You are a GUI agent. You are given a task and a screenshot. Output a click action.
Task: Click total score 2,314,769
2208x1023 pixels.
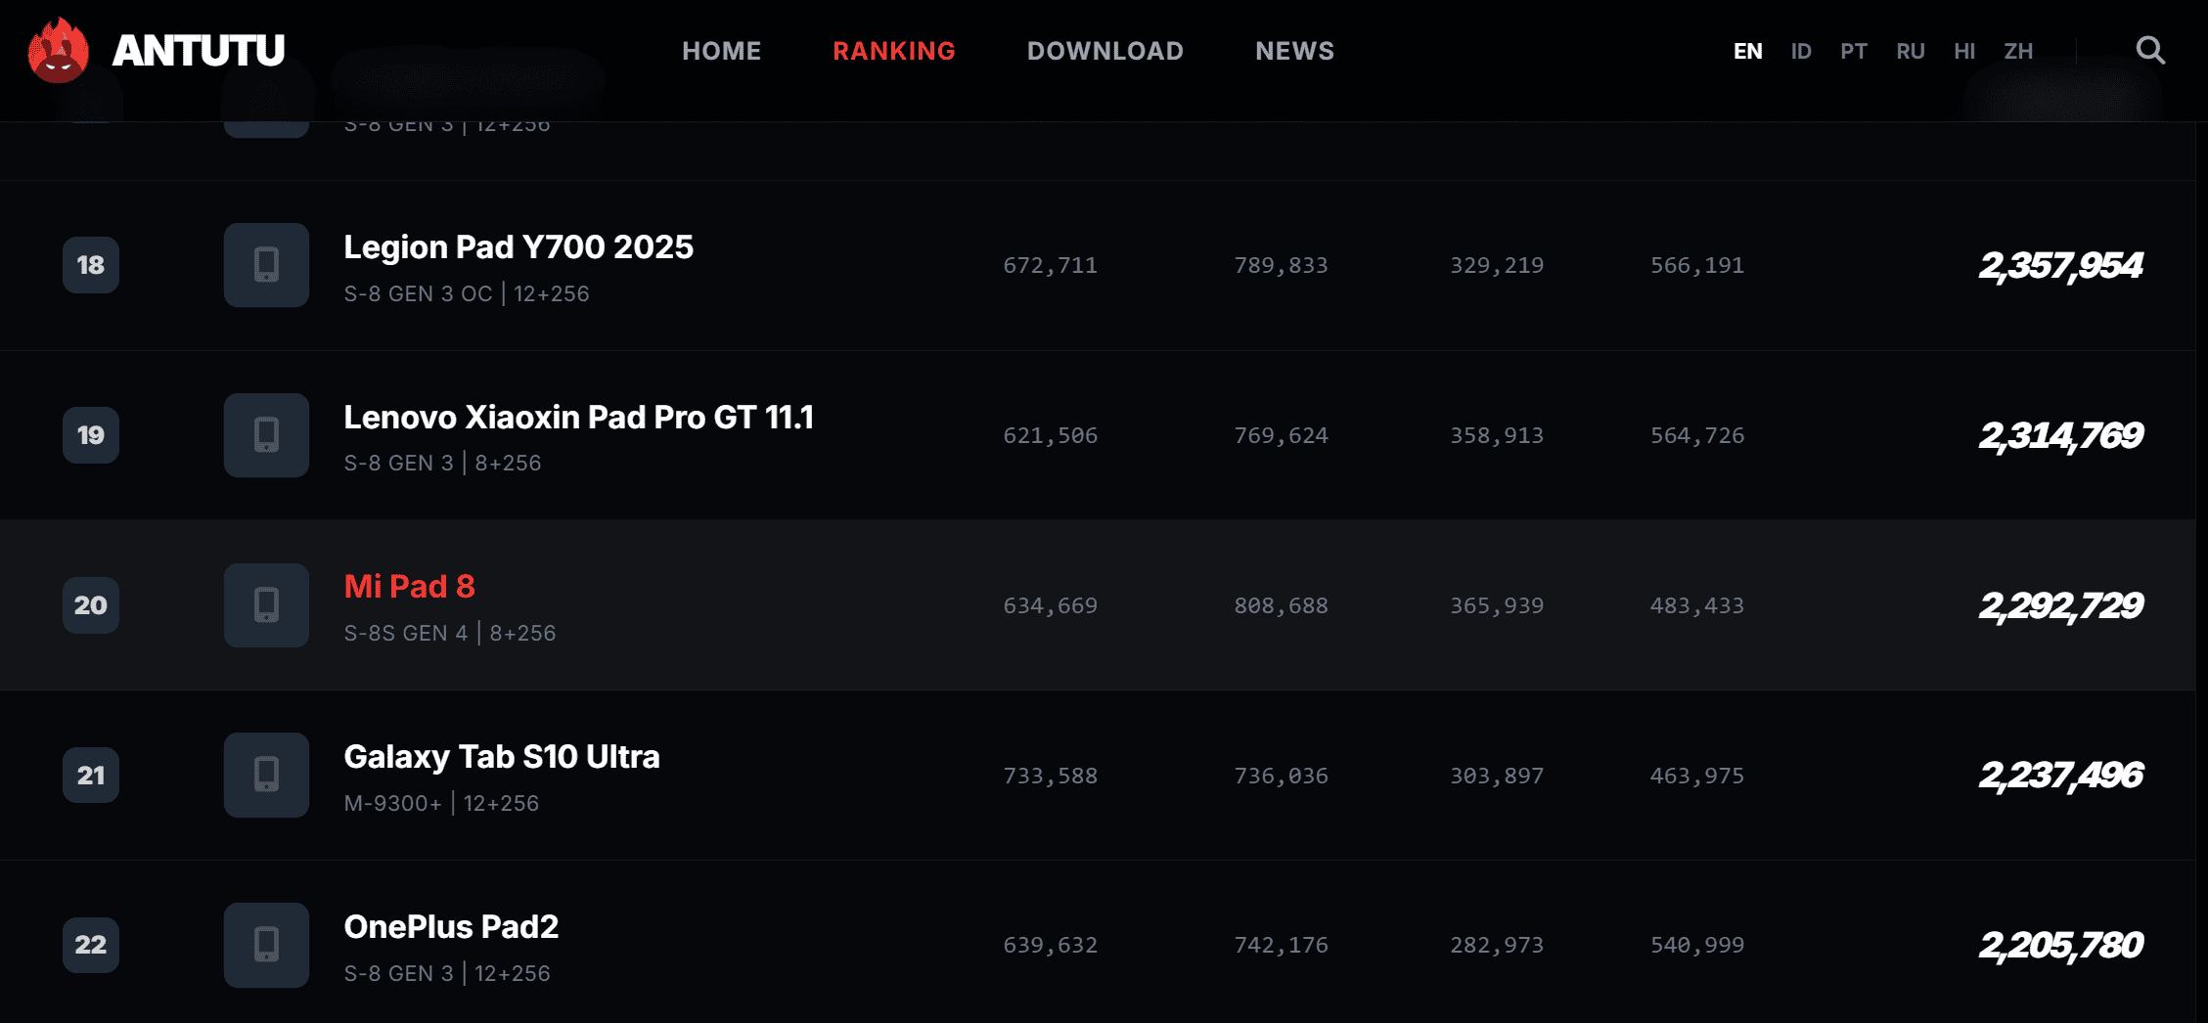click(x=2061, y=435)
